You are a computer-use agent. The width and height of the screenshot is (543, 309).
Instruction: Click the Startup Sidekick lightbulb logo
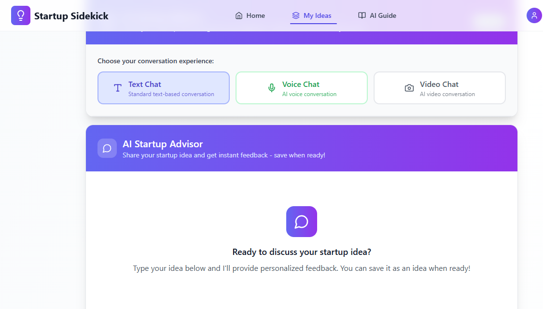(21, 15)
